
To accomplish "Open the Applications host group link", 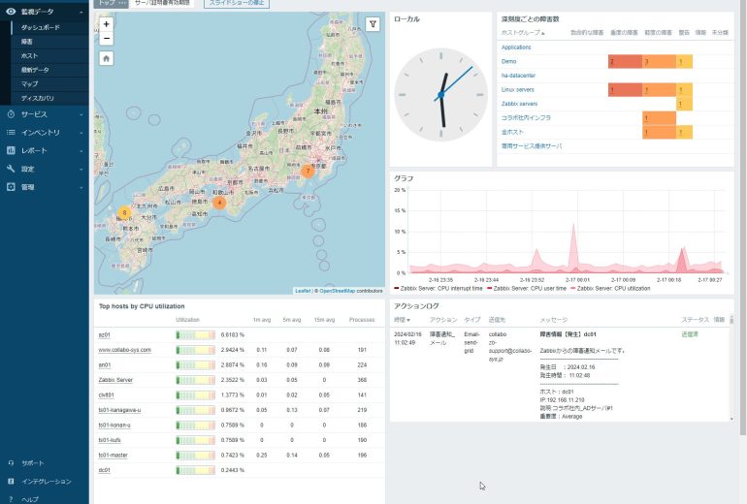I will (516, 47).
